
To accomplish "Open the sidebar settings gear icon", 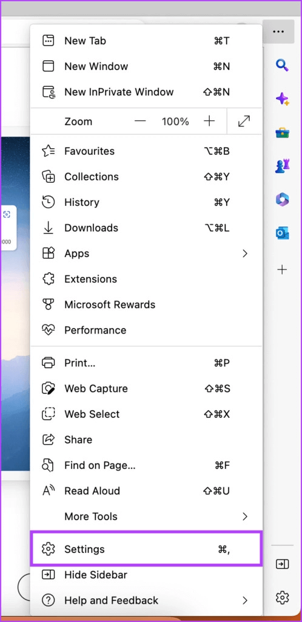I will 282,597.
